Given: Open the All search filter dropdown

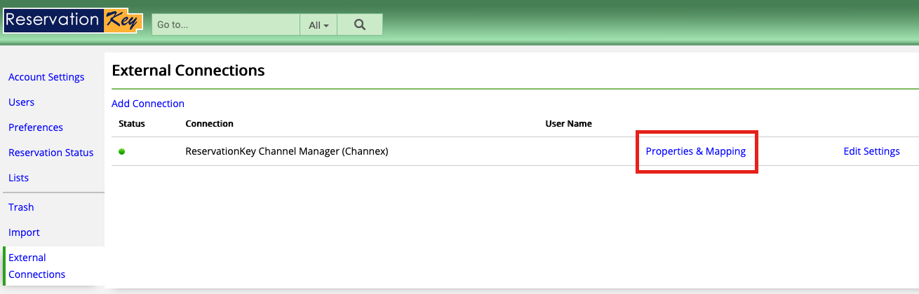Looking at the screenshot, I should (x=318, y=24).
